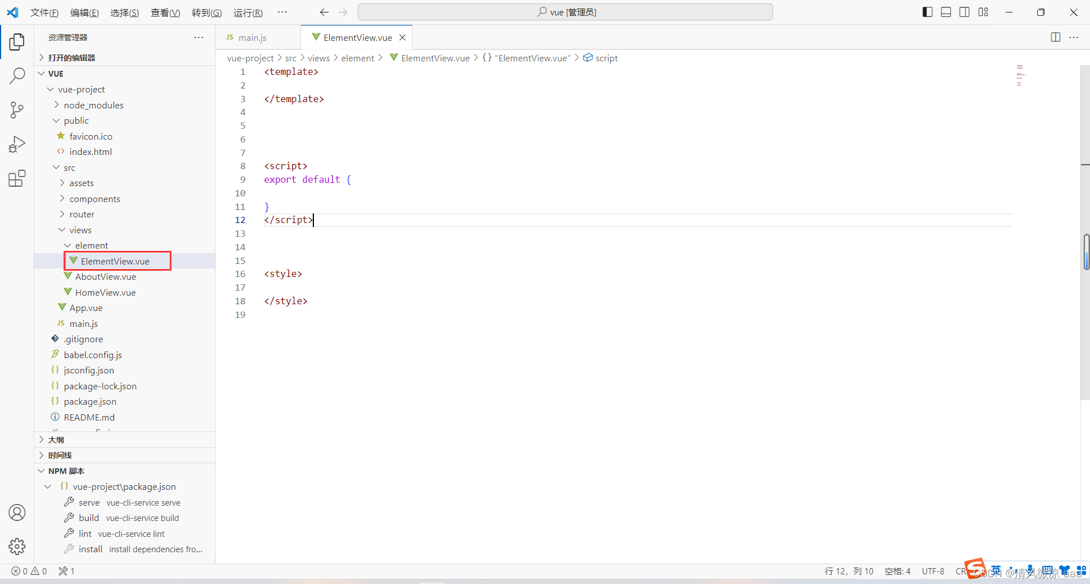Open the View menu
The image size is (1090, 584).
(x=165, y=12)
